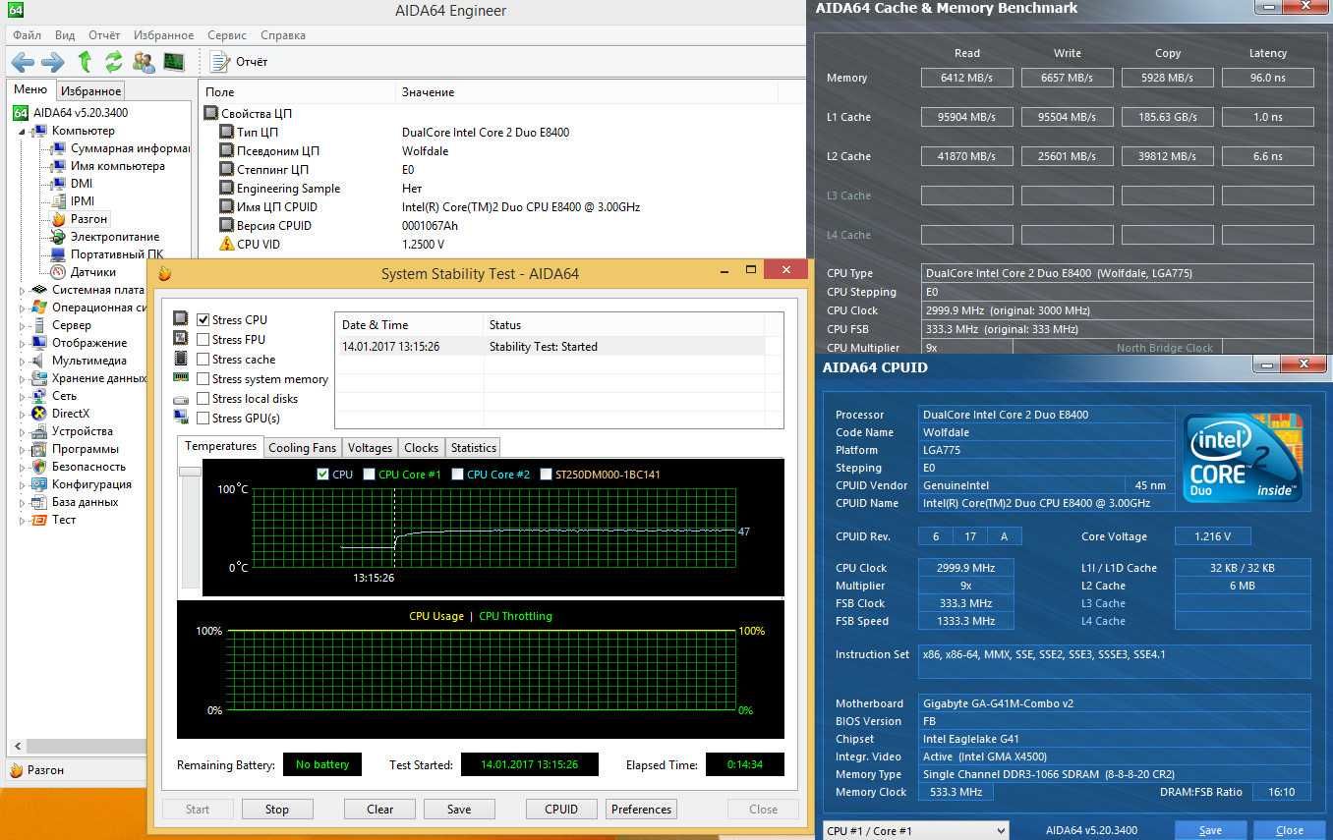Expand the Сеть tree node
This screenshot has height=840, width=1333.
point(24,396)
